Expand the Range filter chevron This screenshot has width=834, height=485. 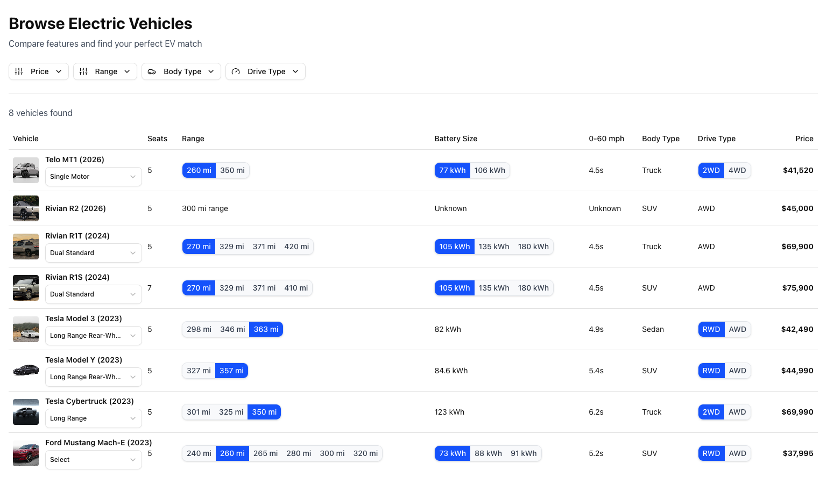(x=127, y=71)
